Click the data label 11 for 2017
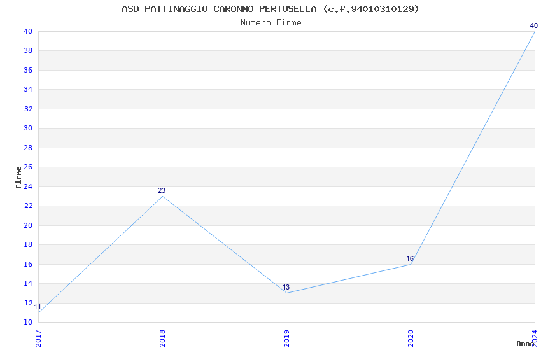The width and height of the screenshot is (541, 350). pyautogui.click(x=38, y=307)
